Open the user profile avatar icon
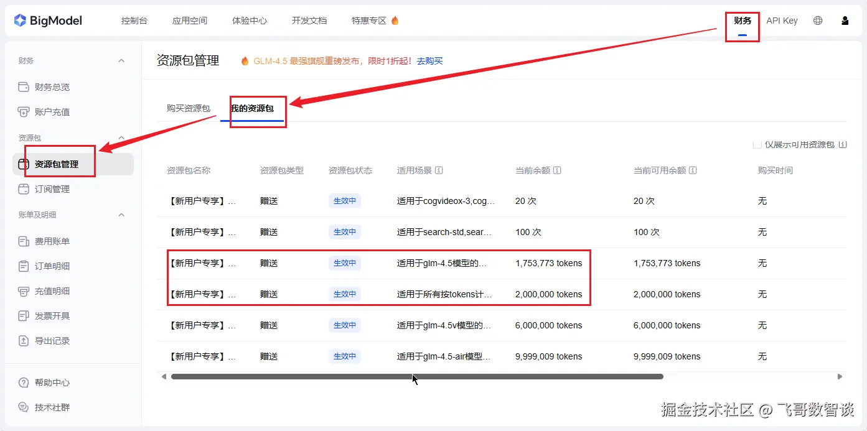This screenshot has width=867, height=431. click(x=845, y=21)
